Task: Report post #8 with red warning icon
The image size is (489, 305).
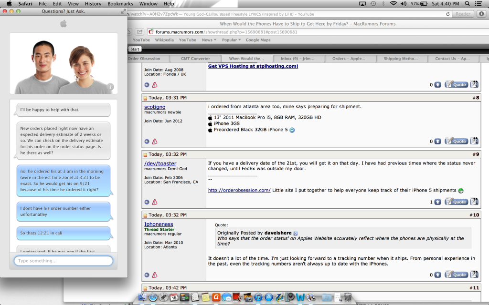Action: [155, 142]
